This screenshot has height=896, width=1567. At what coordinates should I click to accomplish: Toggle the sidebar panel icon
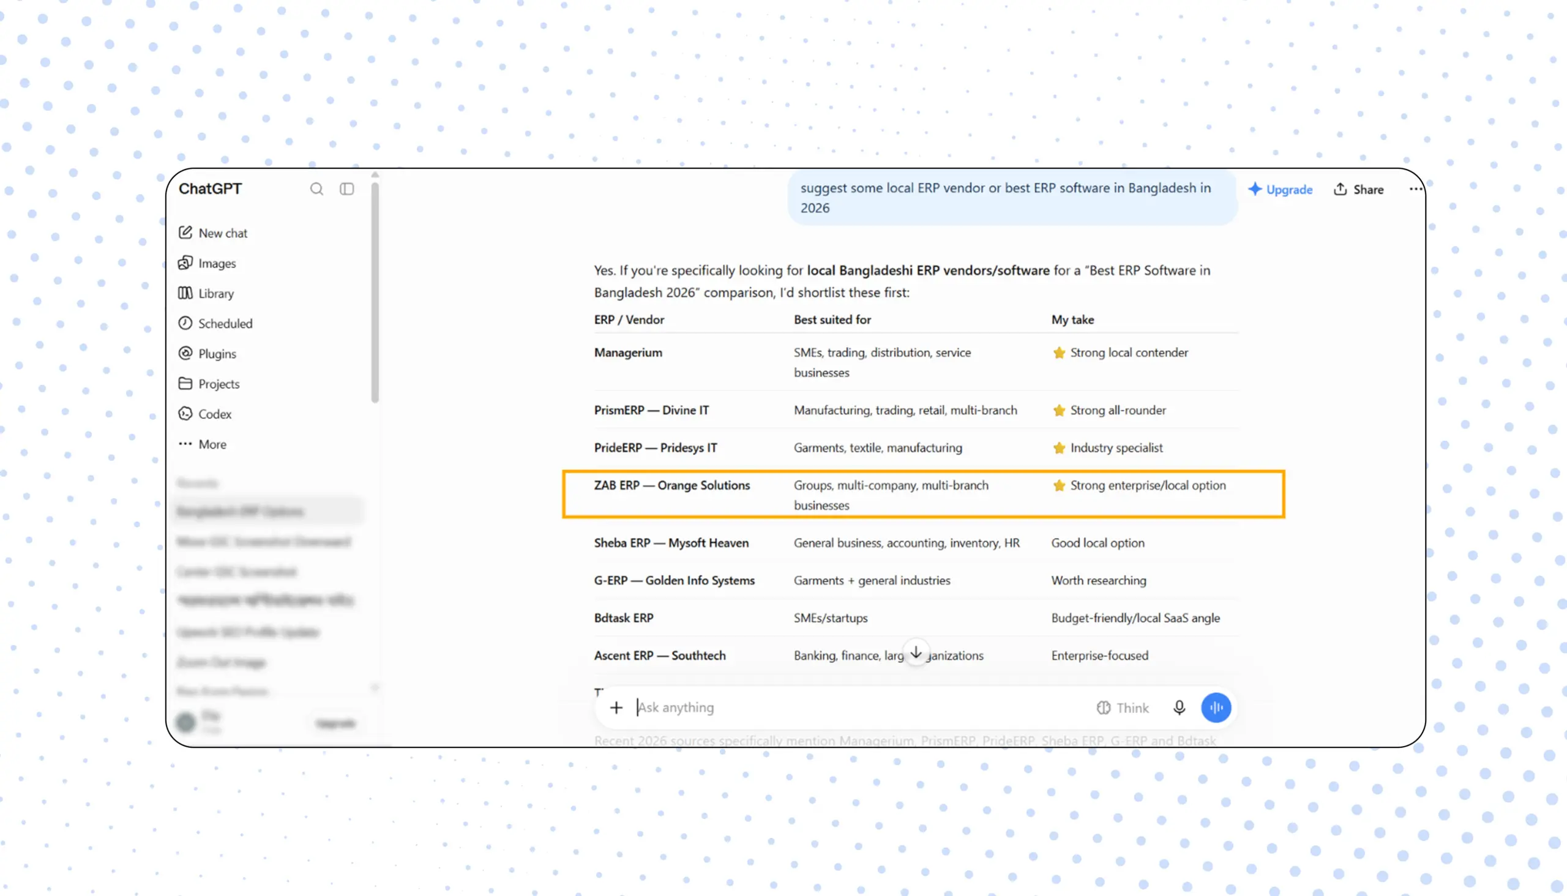click(x=347, y=189)
